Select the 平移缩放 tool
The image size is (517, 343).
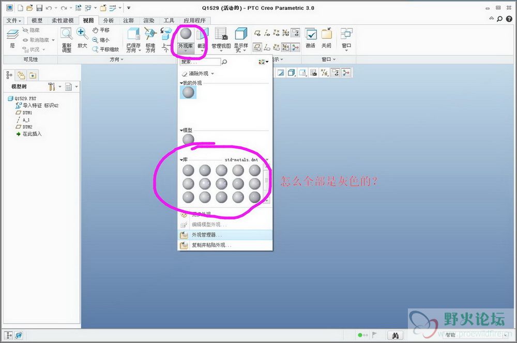click(105, 50)
